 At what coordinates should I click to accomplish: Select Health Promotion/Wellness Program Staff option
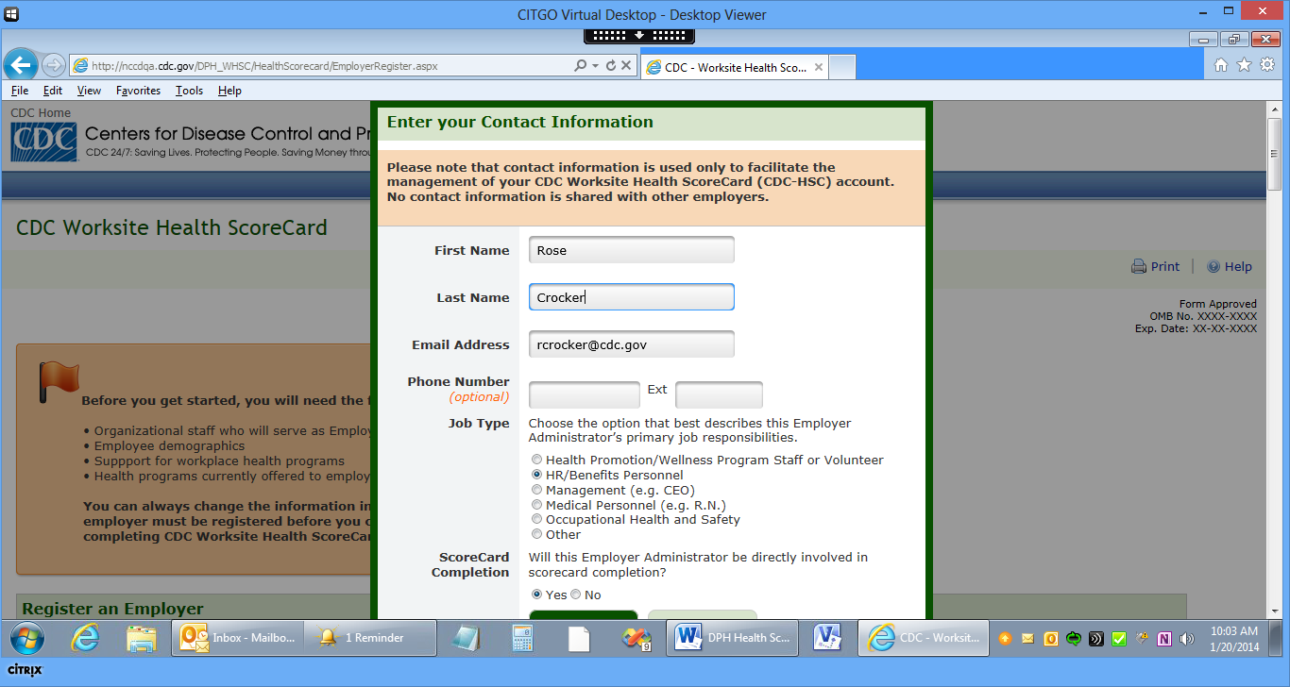(537, 461)
